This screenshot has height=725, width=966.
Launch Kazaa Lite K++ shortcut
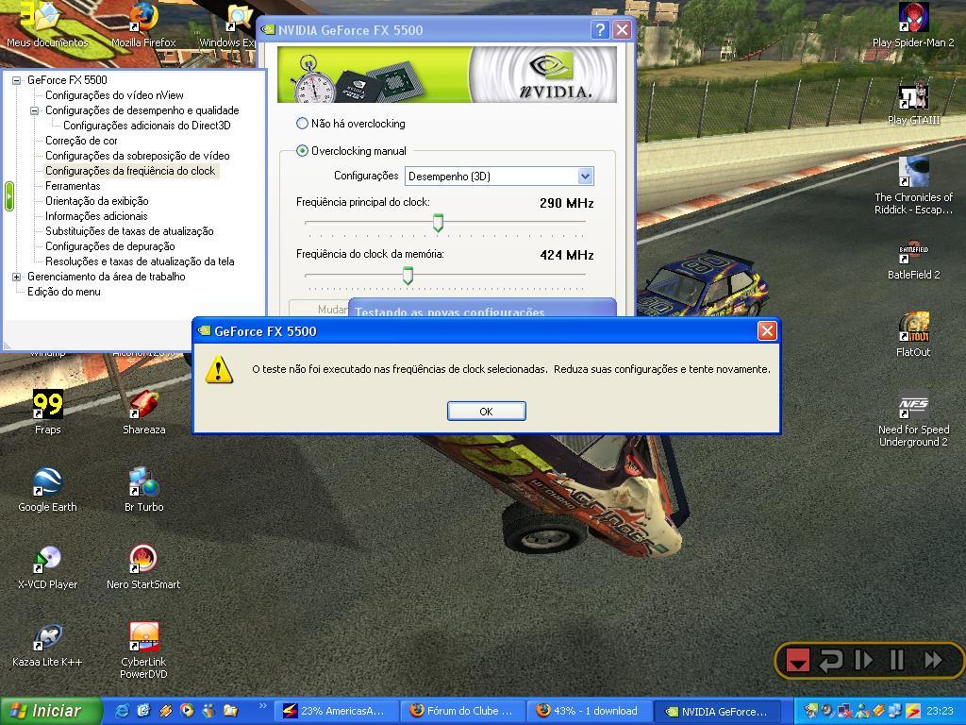47,645
